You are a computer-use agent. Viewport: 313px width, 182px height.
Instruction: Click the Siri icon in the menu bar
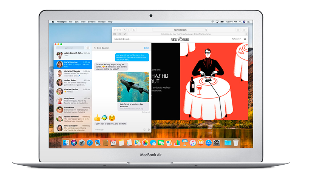point(244,22)
